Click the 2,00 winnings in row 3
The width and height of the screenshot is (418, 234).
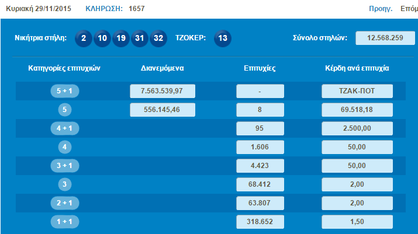(x=357, y=184)
